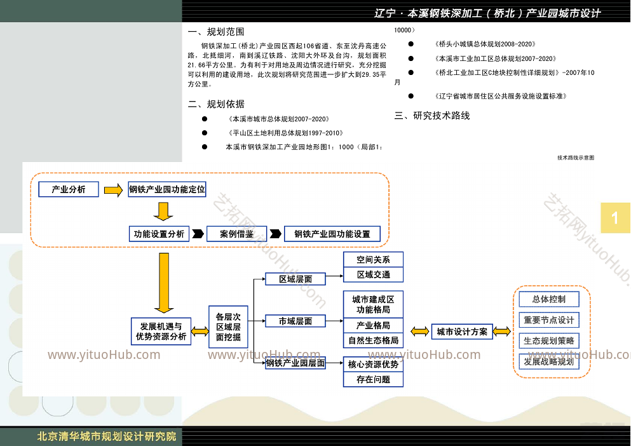
Task: Click the 技术路线示意图 caption
Action: click(576, 158)
